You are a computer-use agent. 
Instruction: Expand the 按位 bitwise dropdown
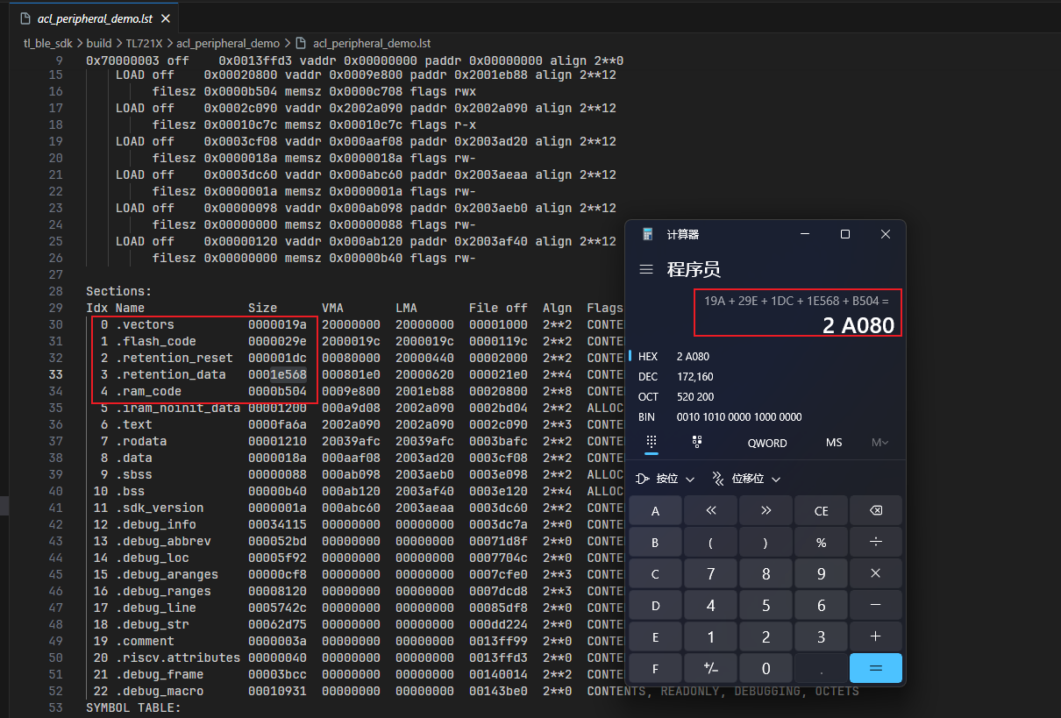click(x=666, y=479)
